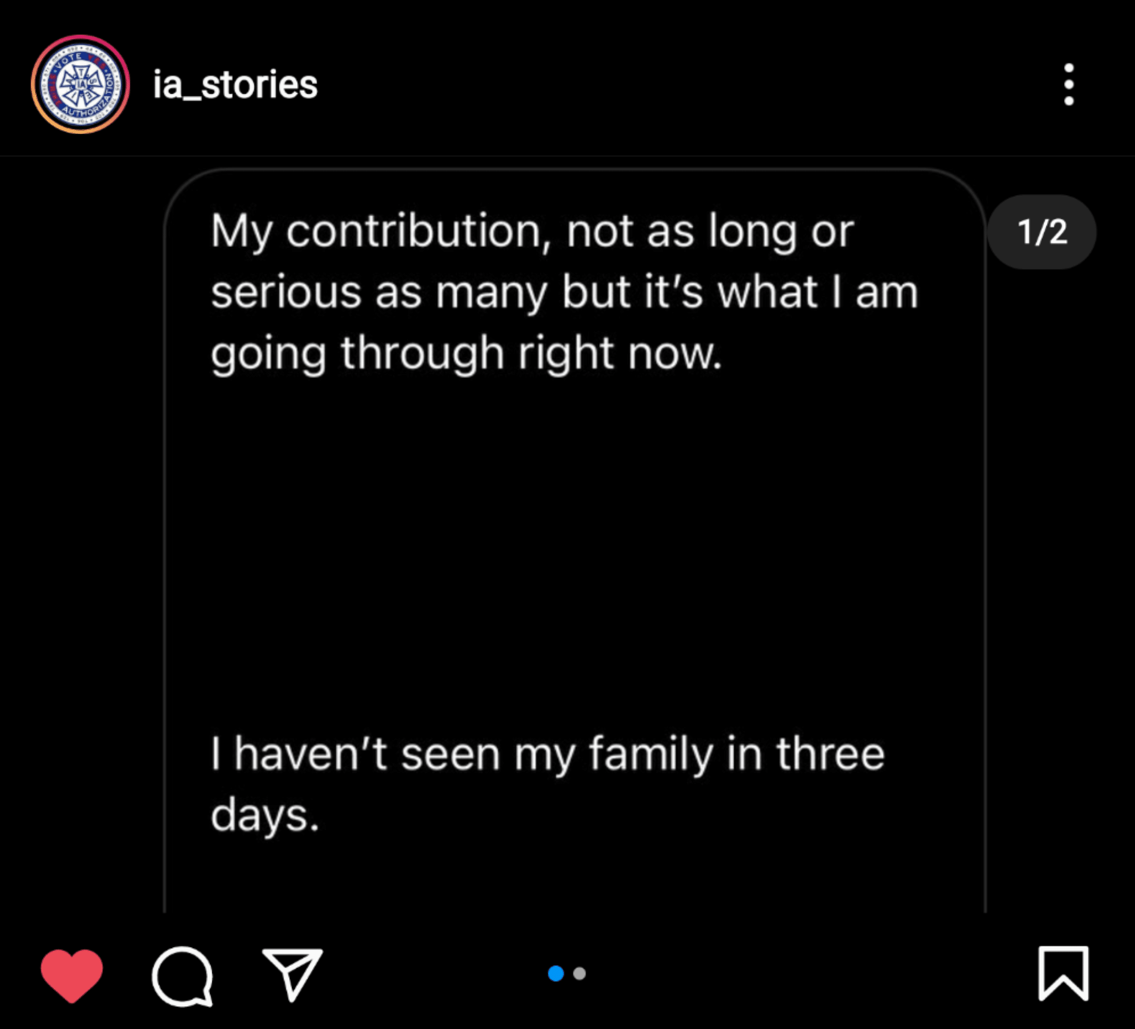Unlike the post with the red heart
Image resolution: width=1135 pixels, height=1029 pixels.
click(x=71, y=974)
